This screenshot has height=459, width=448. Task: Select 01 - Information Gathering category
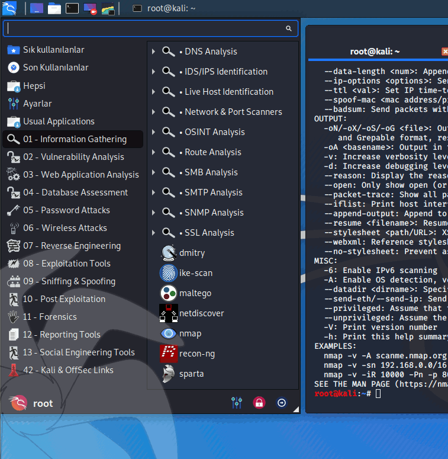click(73, 139)
